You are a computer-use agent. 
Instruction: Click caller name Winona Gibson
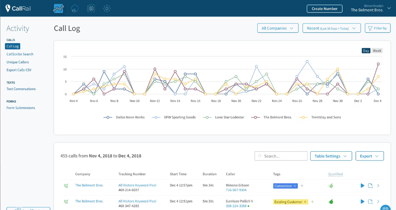[x=238, y=185]
